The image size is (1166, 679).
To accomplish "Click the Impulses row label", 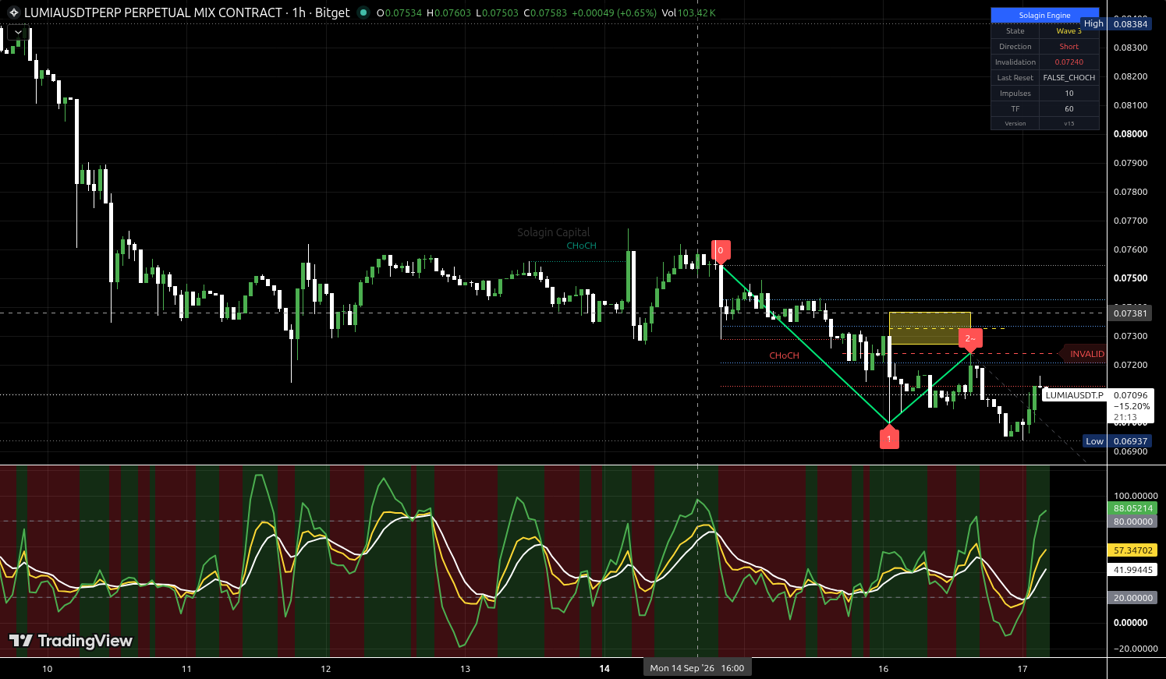I will click(1015, 94).
